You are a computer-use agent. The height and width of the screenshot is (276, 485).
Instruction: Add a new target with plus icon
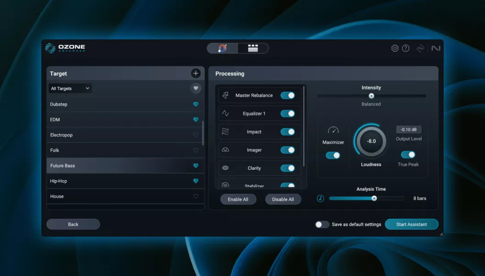[196, 73]
